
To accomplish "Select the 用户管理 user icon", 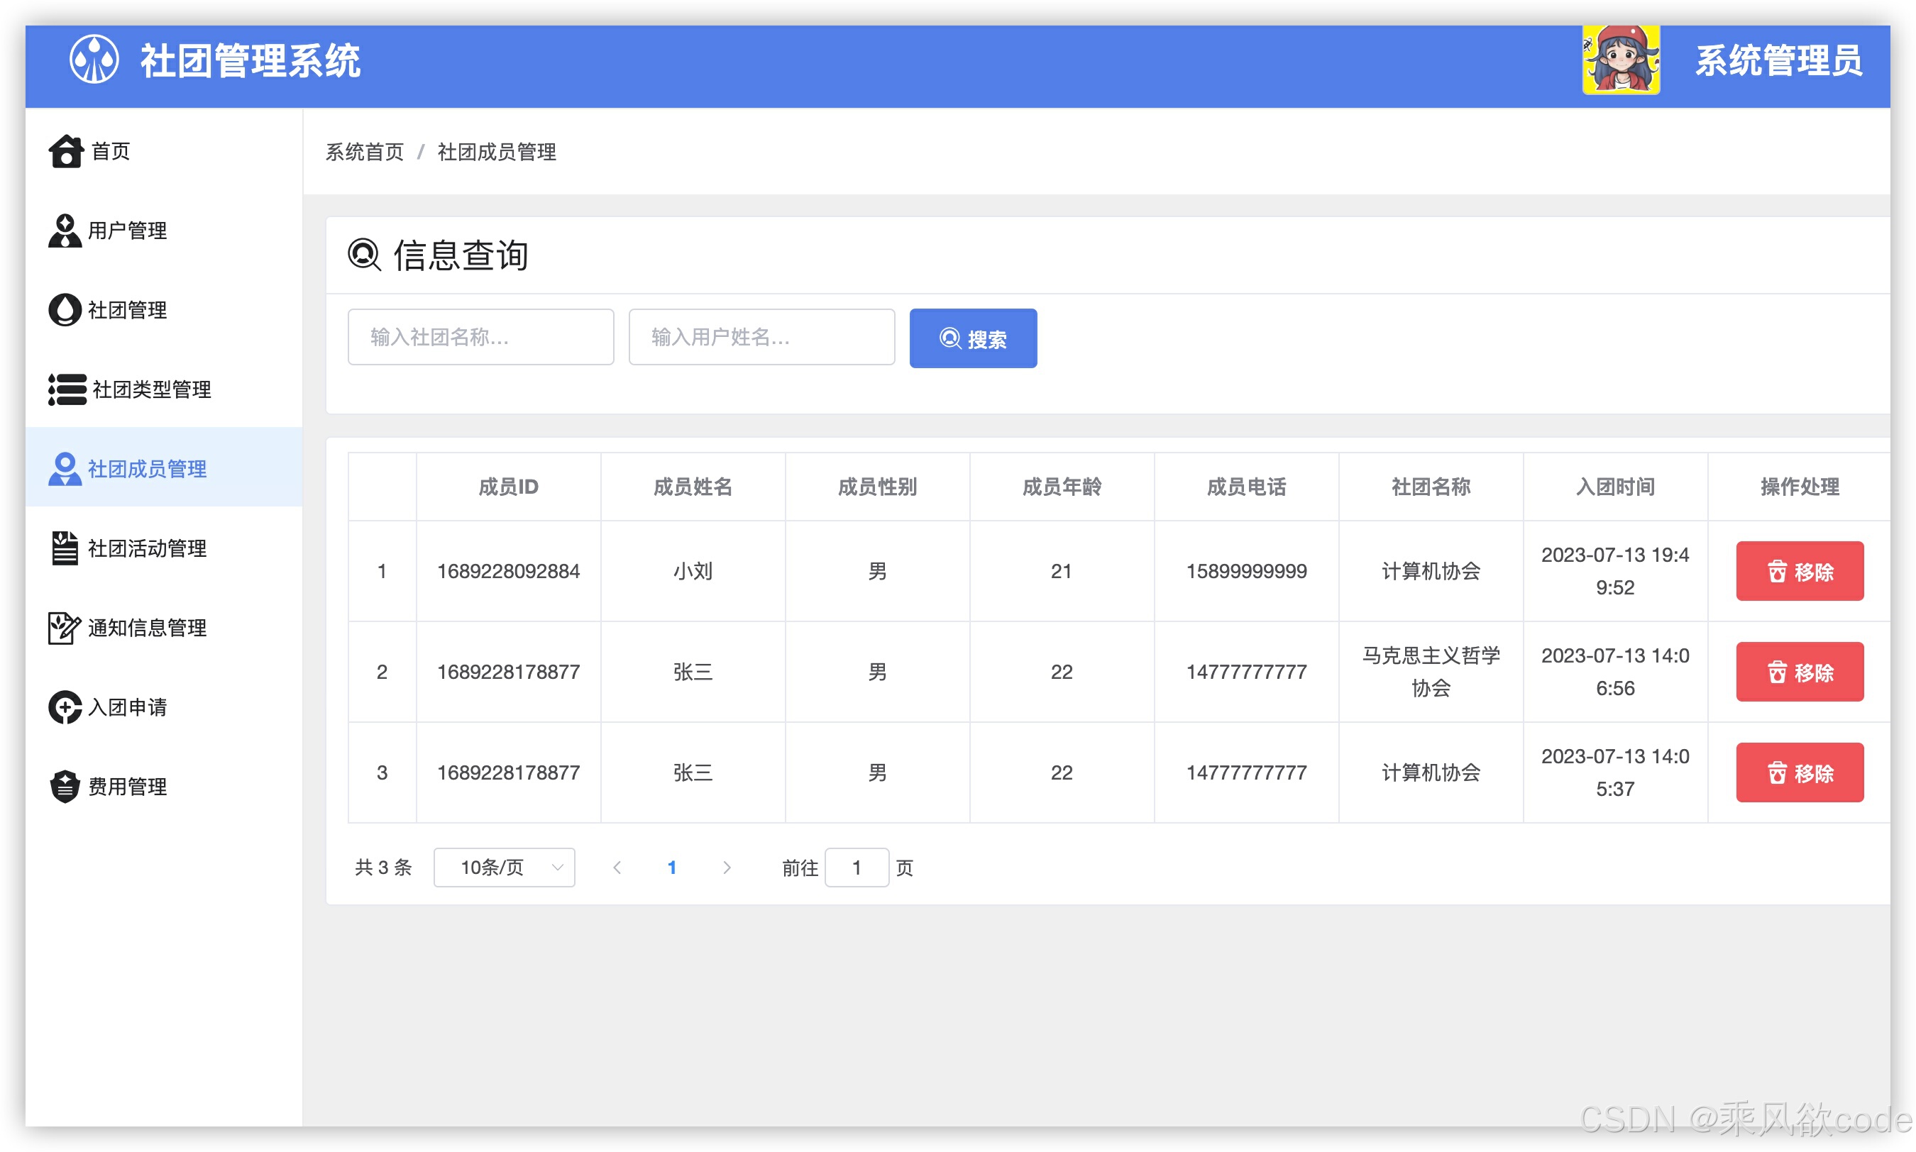I will (65, 231).
